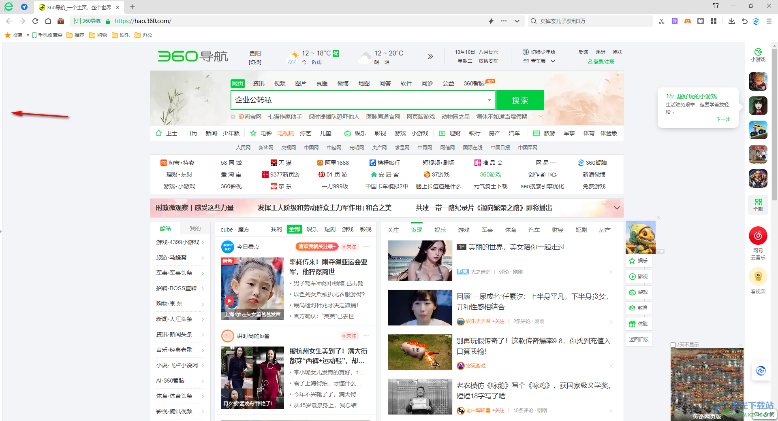This screenshot has width=778, height=421.
Task: Open a new tab with plus icon
Action: [132, 7]
